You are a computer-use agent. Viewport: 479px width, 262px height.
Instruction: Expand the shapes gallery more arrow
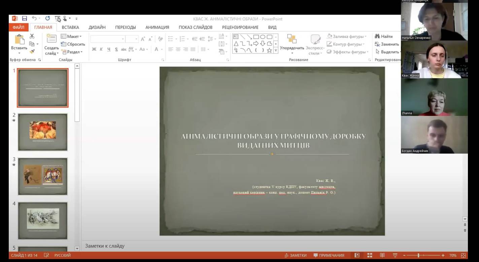click(276, 50)
